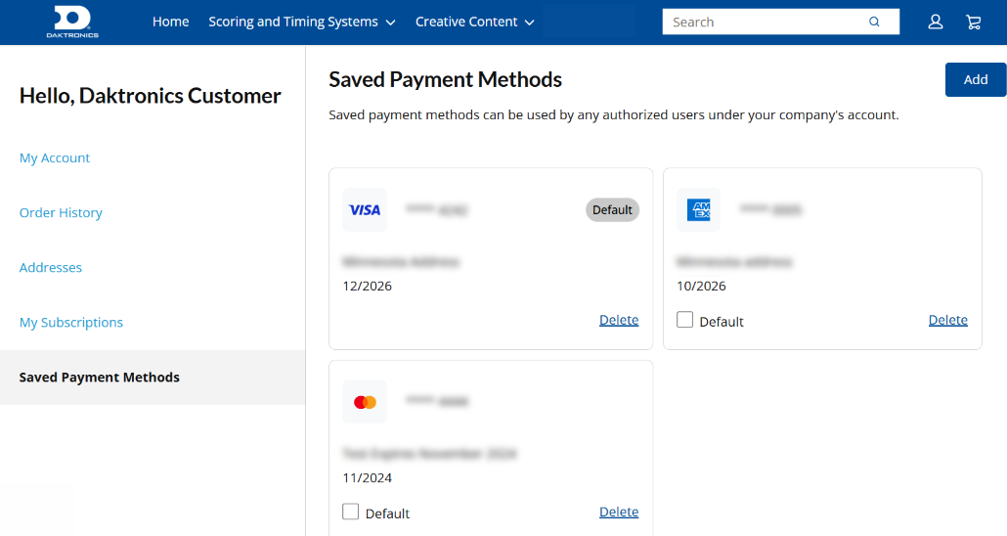The width and height of the screenshot is (1007, 536).
Task: Expand the Creative Content dropdown
Action: click(x=474, y=22)
